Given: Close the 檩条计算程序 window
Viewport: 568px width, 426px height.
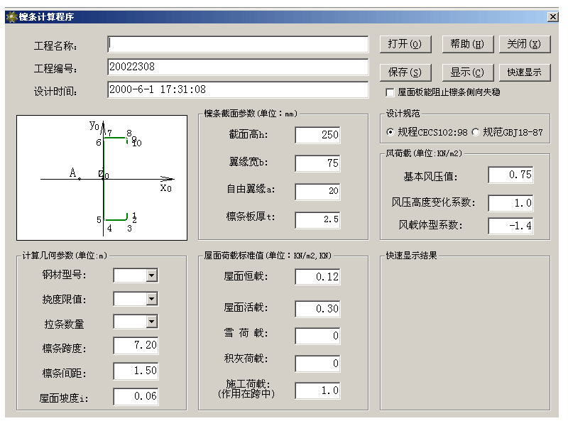Looking at the screenshot, I should click(552, 17).
